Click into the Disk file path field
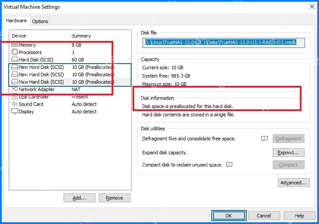Viewport: 319px width, 224px height. 224,43
